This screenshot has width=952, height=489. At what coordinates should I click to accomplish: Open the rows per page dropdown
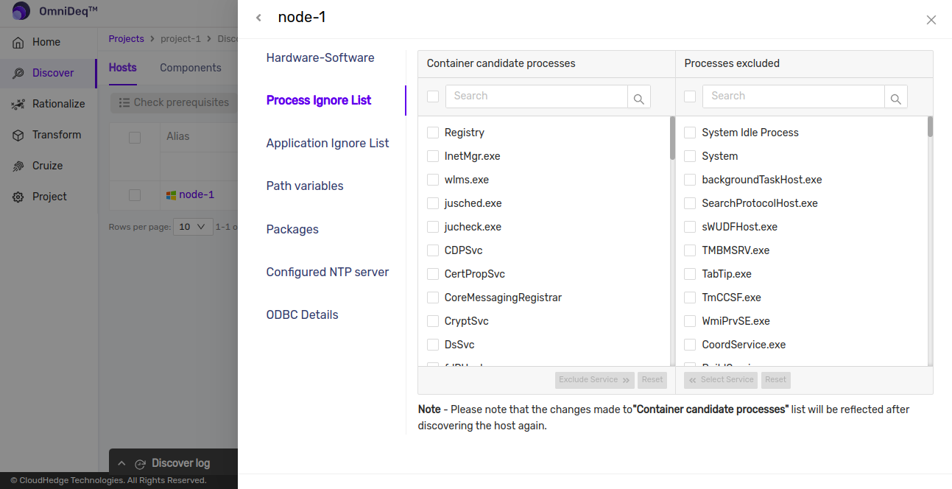pos(193,227)
